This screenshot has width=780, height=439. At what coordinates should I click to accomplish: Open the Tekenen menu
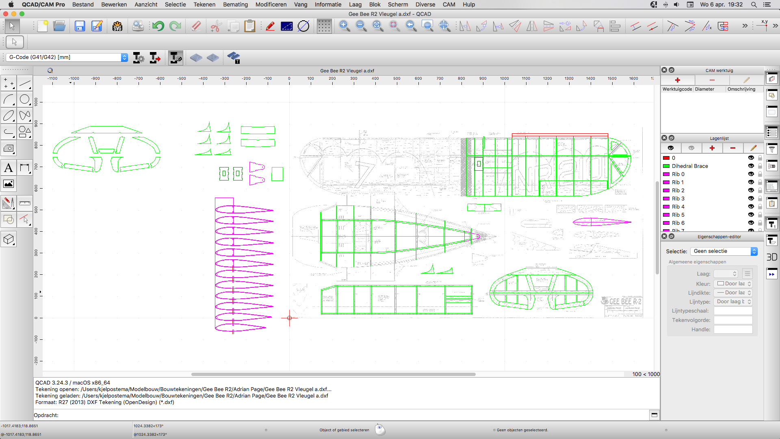tap(204, 4)
